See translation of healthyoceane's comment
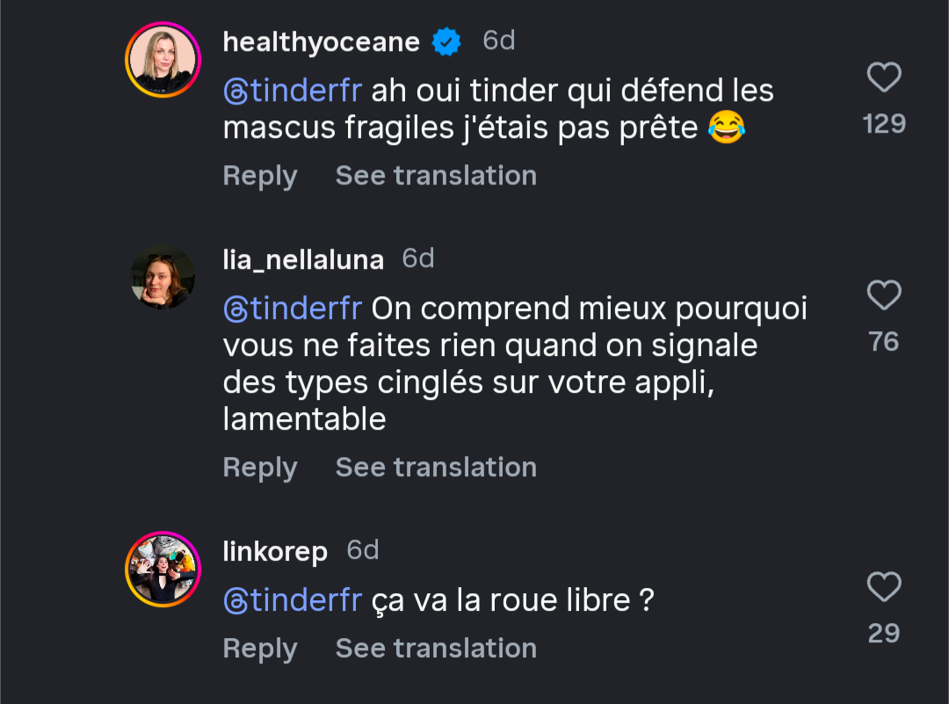949x704 pixels. tap(436, 176)
